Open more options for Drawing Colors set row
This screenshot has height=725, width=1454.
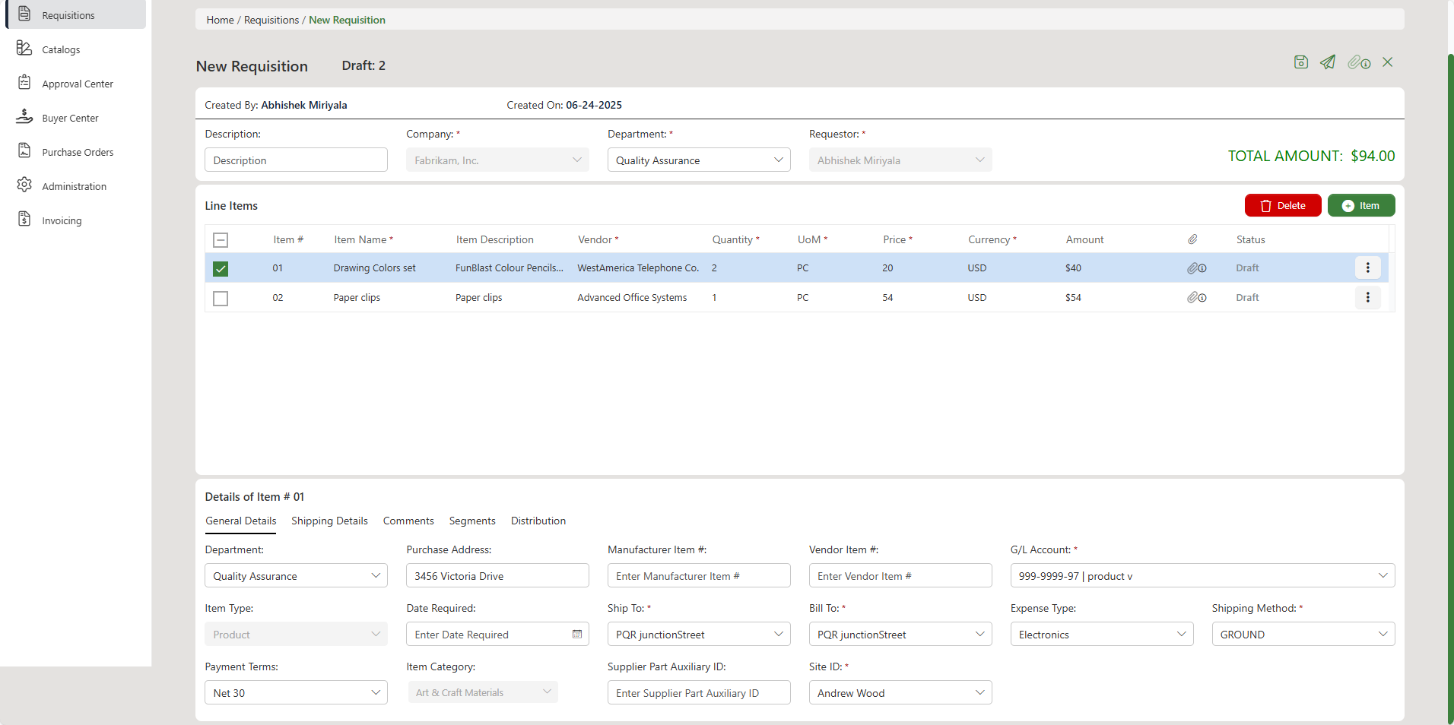(x=1367, y=268)
